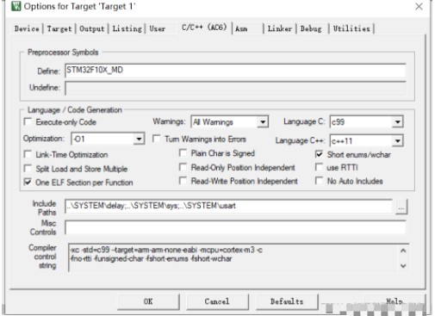Screen dimensions: 435x316
Task: Select the C/C++ (AC6) tab
Action: point(204,28)
